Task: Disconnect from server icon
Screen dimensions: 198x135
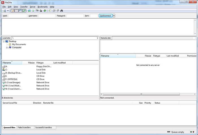Action: pos(41,11)
